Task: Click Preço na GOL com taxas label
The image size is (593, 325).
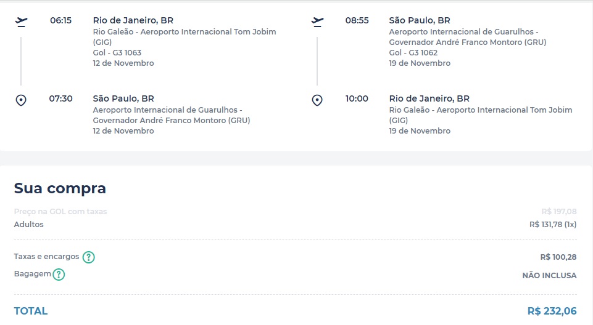Action: [x=60, y=212]
